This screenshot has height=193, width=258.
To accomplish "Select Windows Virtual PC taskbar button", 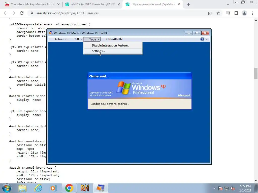I will point(100,188).
